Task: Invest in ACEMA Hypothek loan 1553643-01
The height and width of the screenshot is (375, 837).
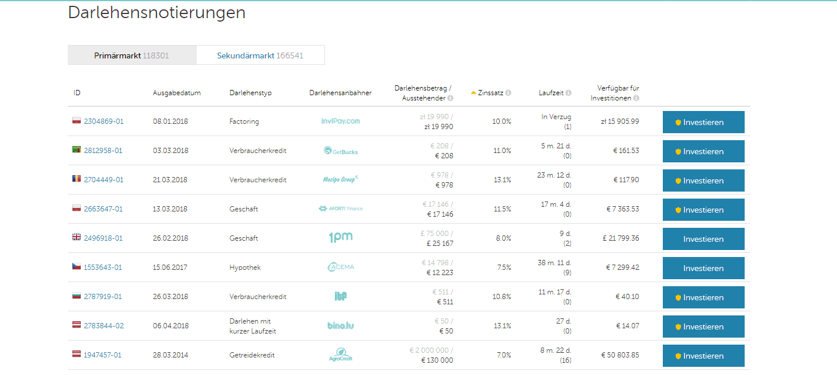Action: click(x=703, y=268)
